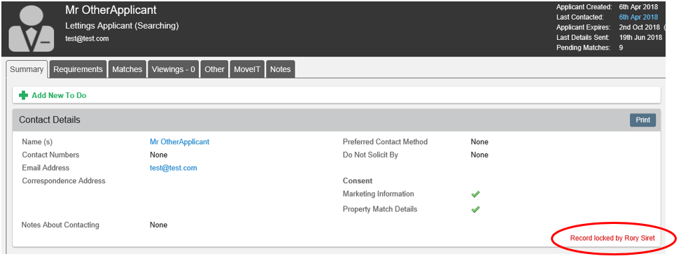Click the Last Contacted date 6th Apr 2018
681x261 pixels.
point(638,17)
